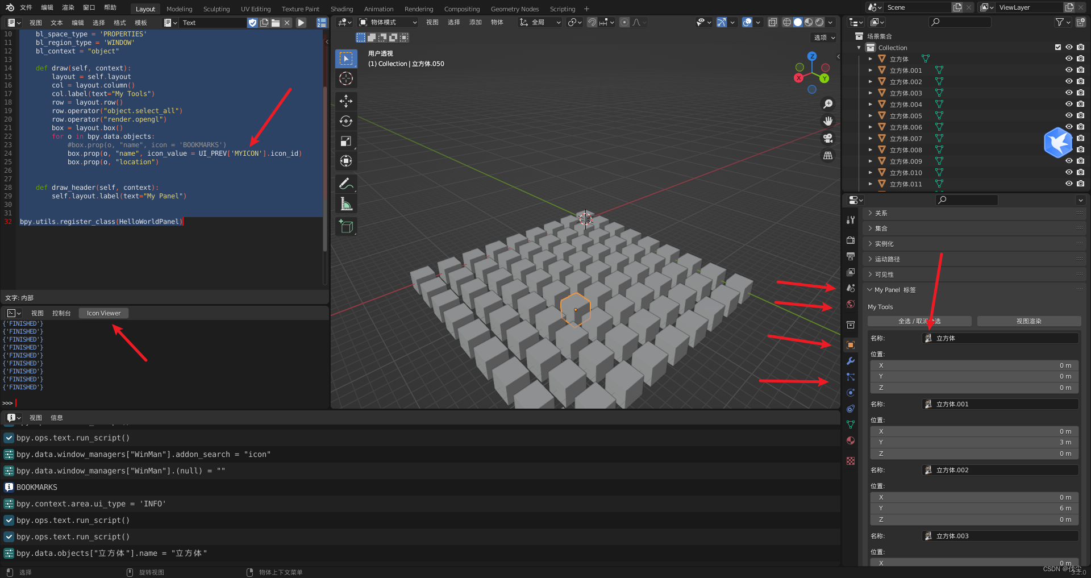Click the Y location field showing 6 m

pyautogui.click(x=975, y=508)
